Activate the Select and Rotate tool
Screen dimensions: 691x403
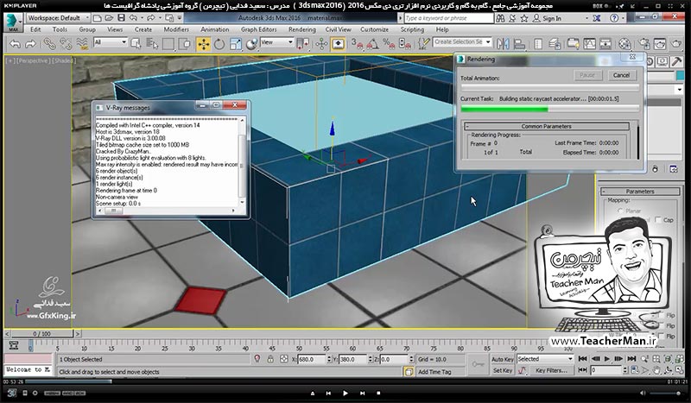(219, 44)
